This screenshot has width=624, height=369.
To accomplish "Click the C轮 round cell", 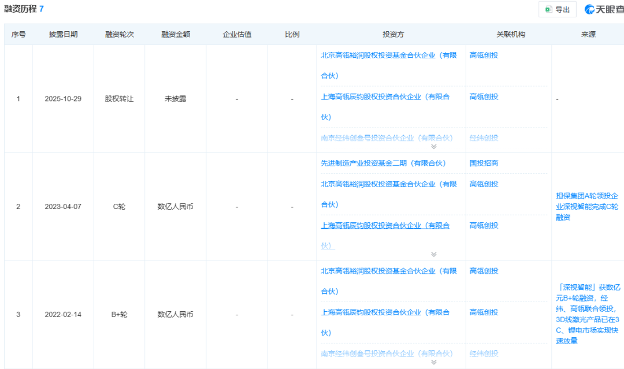I will click(119, 206).
